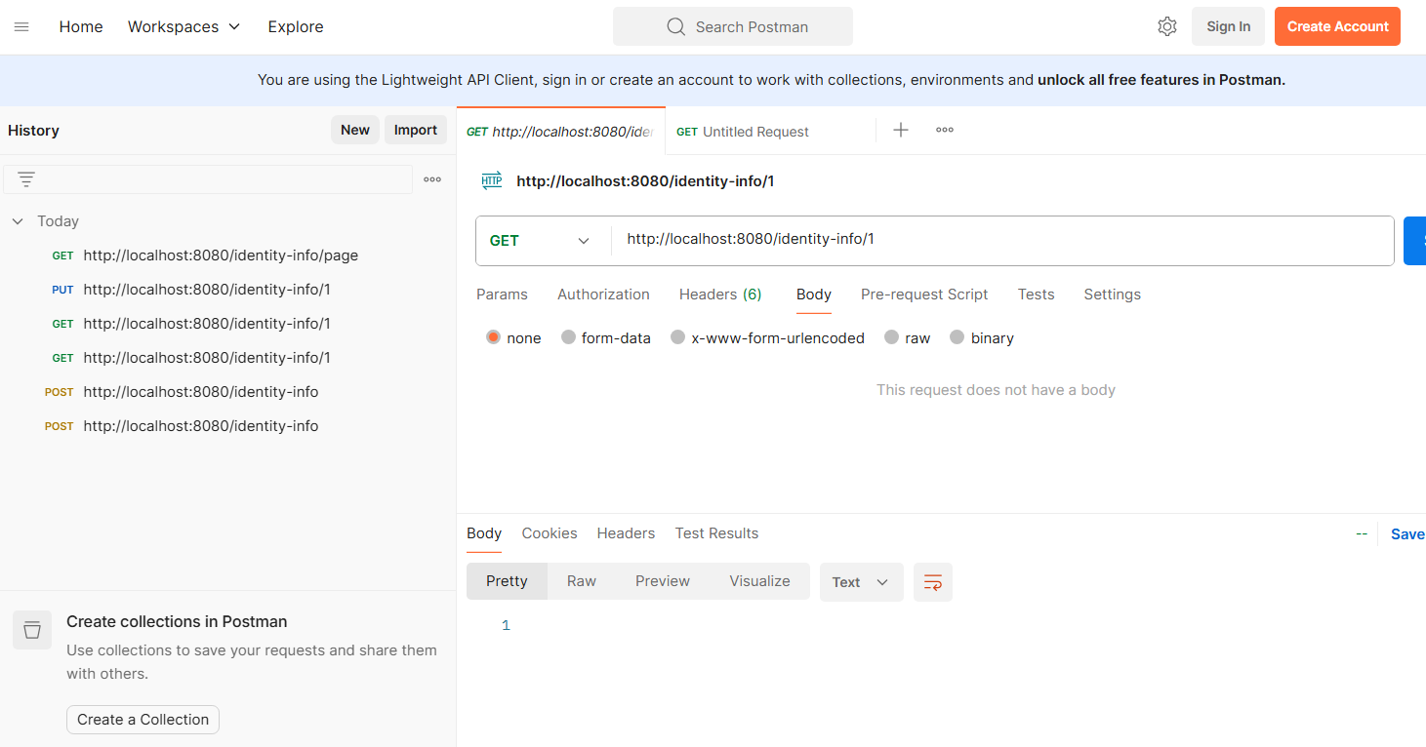
Task: Click the HTTP request type icon
Action: (x=492, y=180)
